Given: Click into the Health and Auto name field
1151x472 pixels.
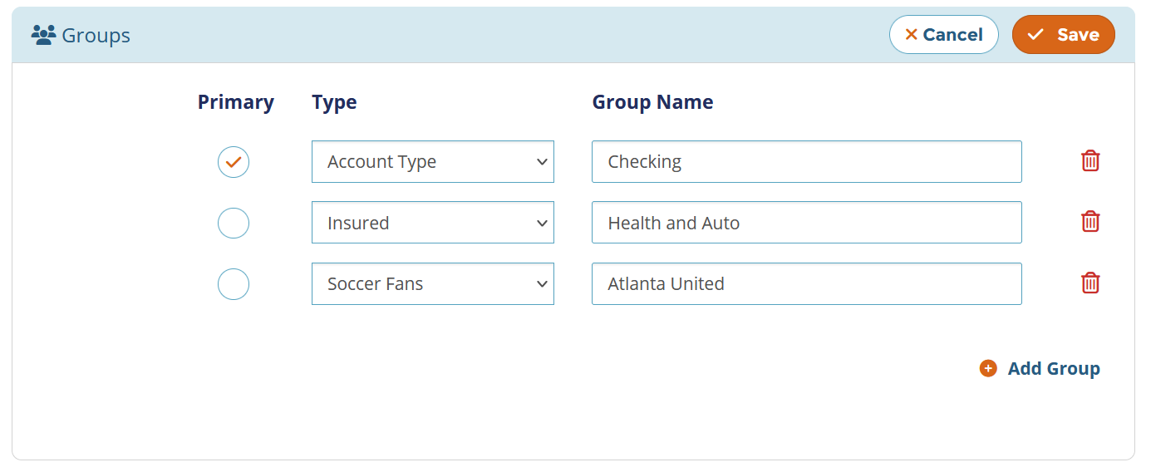Looking at the screenshot, I should [806, 223].
